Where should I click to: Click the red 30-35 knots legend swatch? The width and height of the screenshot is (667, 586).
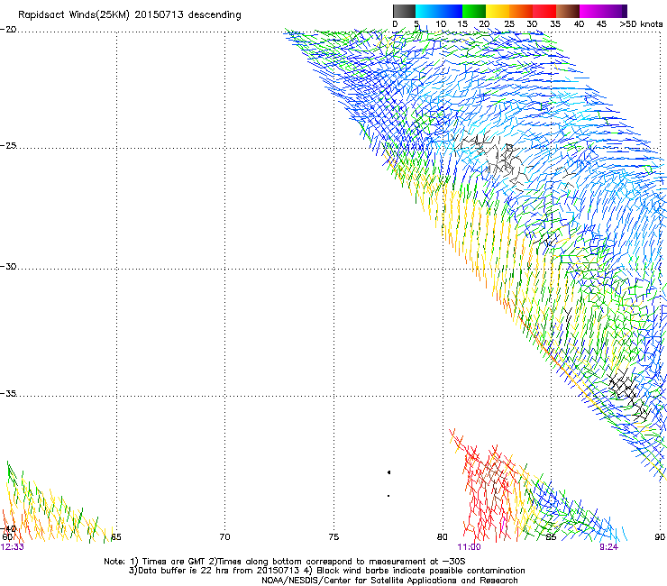(x=544, y=11)
